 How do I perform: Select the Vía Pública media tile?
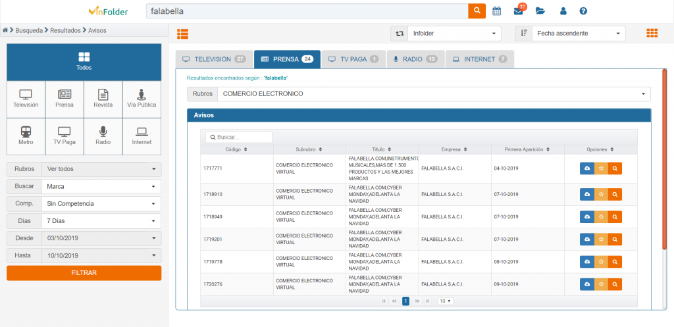[x=142, y=99]
